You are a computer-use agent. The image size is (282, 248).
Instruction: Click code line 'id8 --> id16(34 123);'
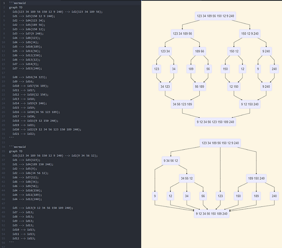coord(29,77)
